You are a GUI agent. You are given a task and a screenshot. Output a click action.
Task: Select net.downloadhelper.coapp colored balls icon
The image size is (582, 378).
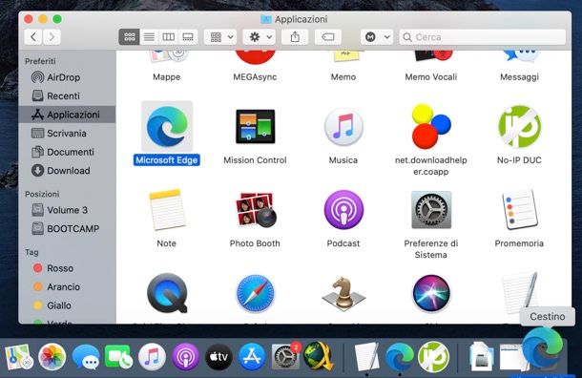click(431, 126)
